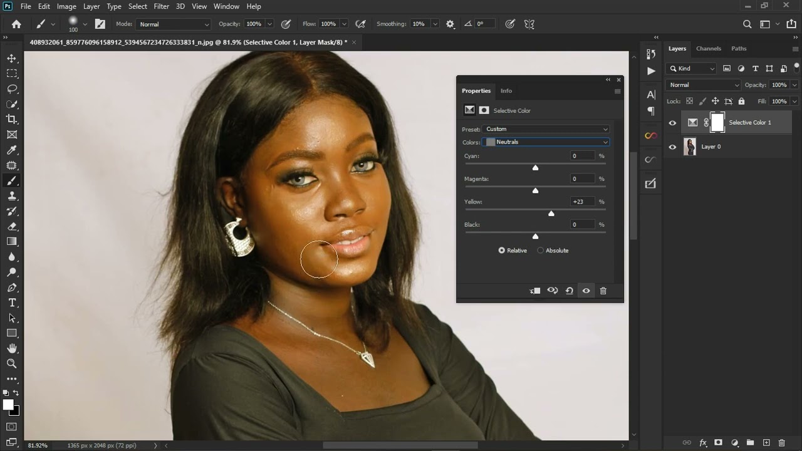This screenshot has width=802, height=451.
Task: Click the search icon in options bar
Action: click(x=747, y=24)
